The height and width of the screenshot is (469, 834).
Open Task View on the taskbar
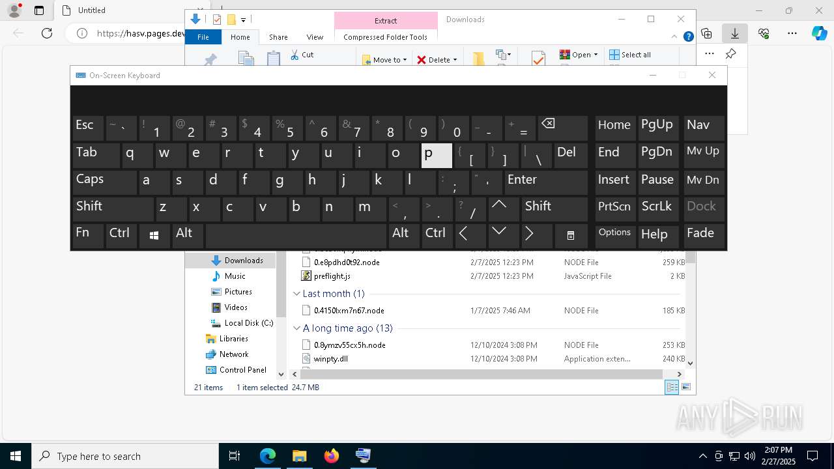[x=235, y=456]
